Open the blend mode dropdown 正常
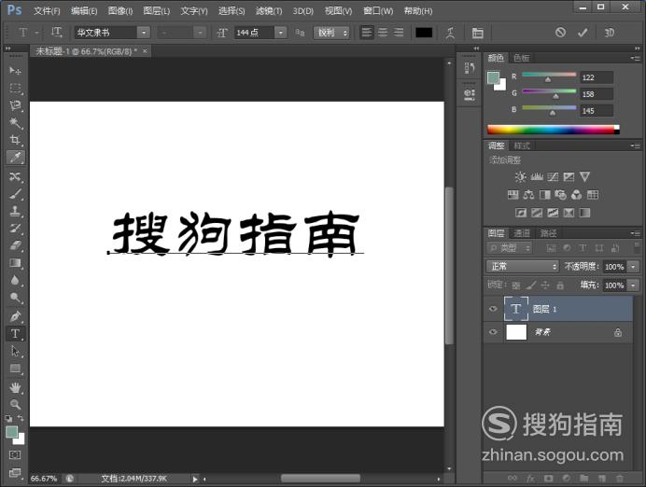Screen dimensions: 646x487 tap(522, 267)
